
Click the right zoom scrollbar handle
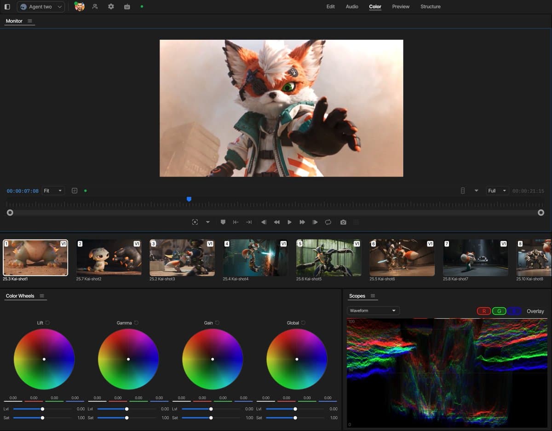541,212
